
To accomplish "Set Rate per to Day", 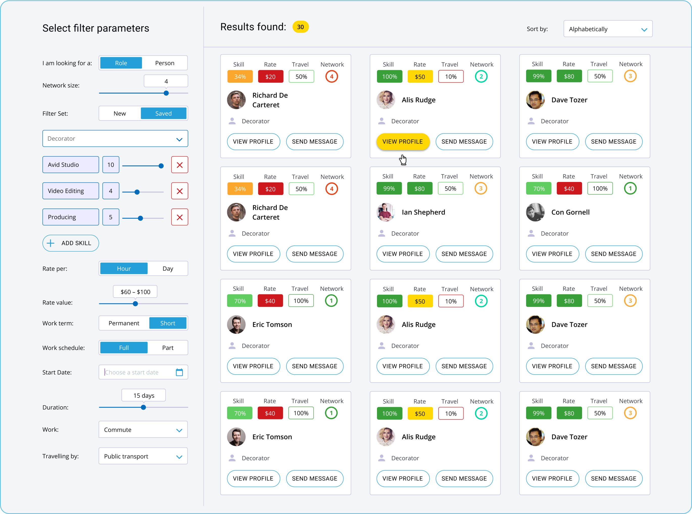I will (x=168, y=269).
